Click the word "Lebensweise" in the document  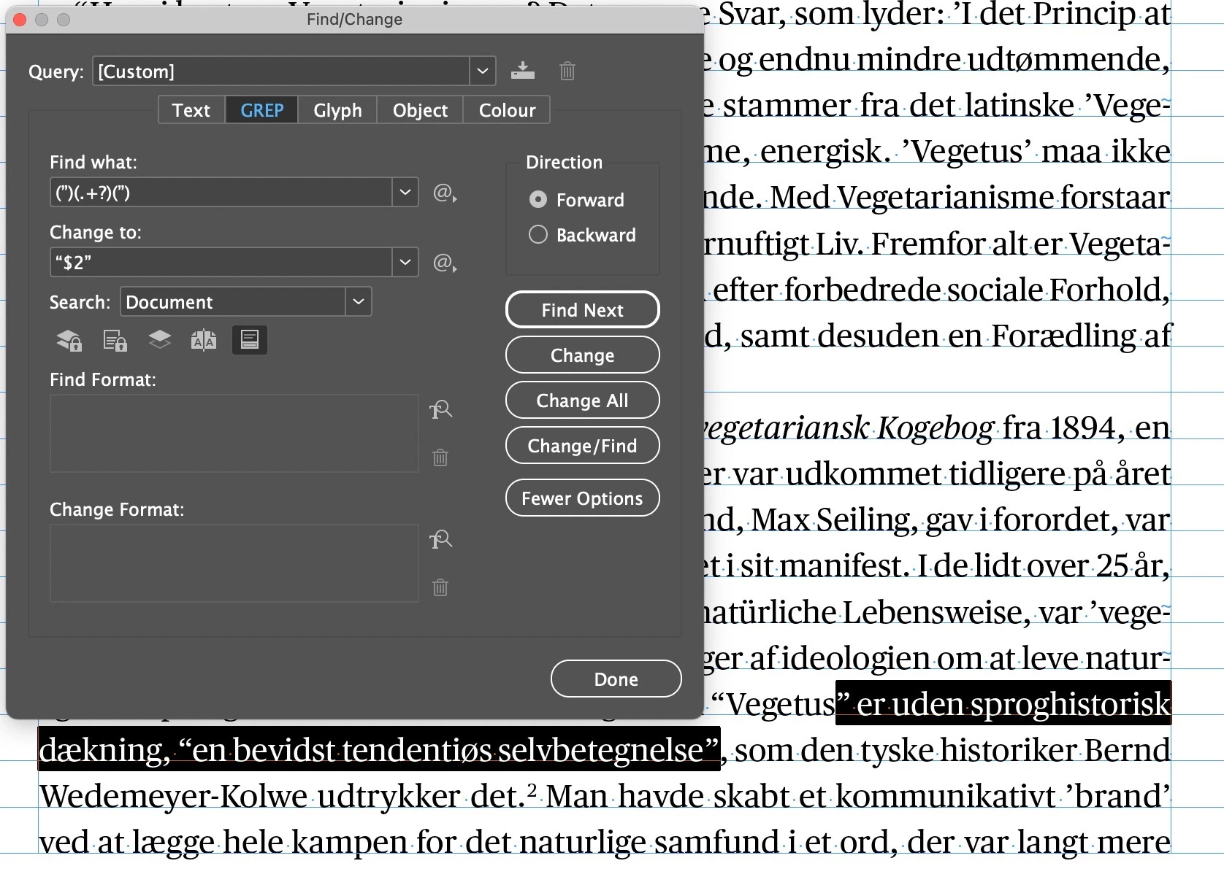[x=935, y=612]
